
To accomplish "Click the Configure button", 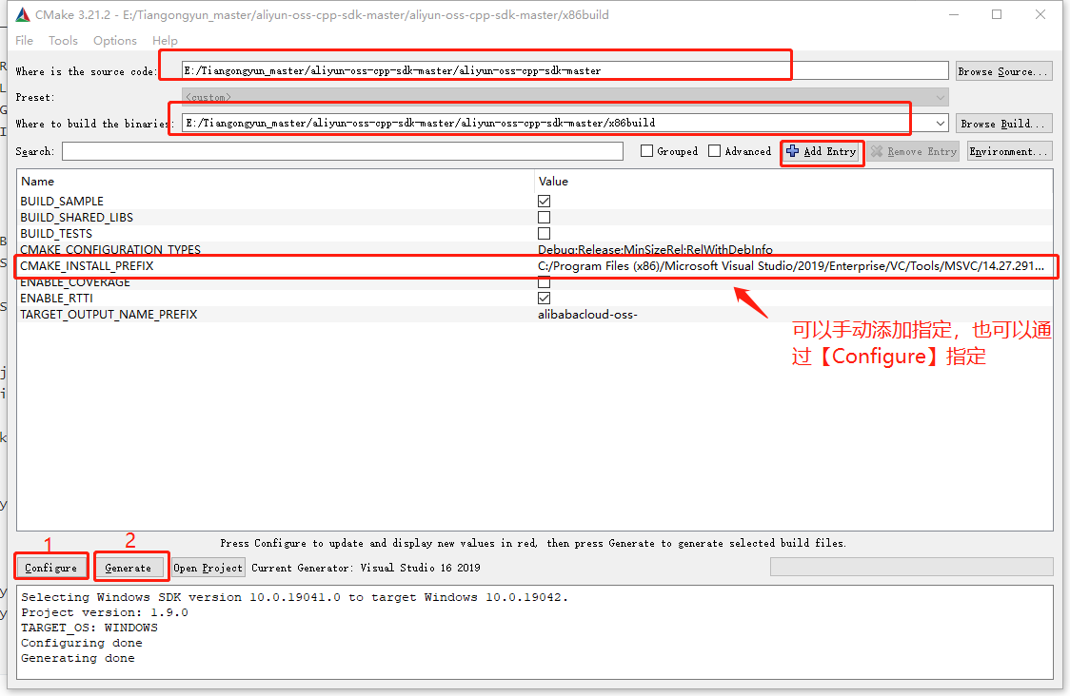I will coord(51,567).
